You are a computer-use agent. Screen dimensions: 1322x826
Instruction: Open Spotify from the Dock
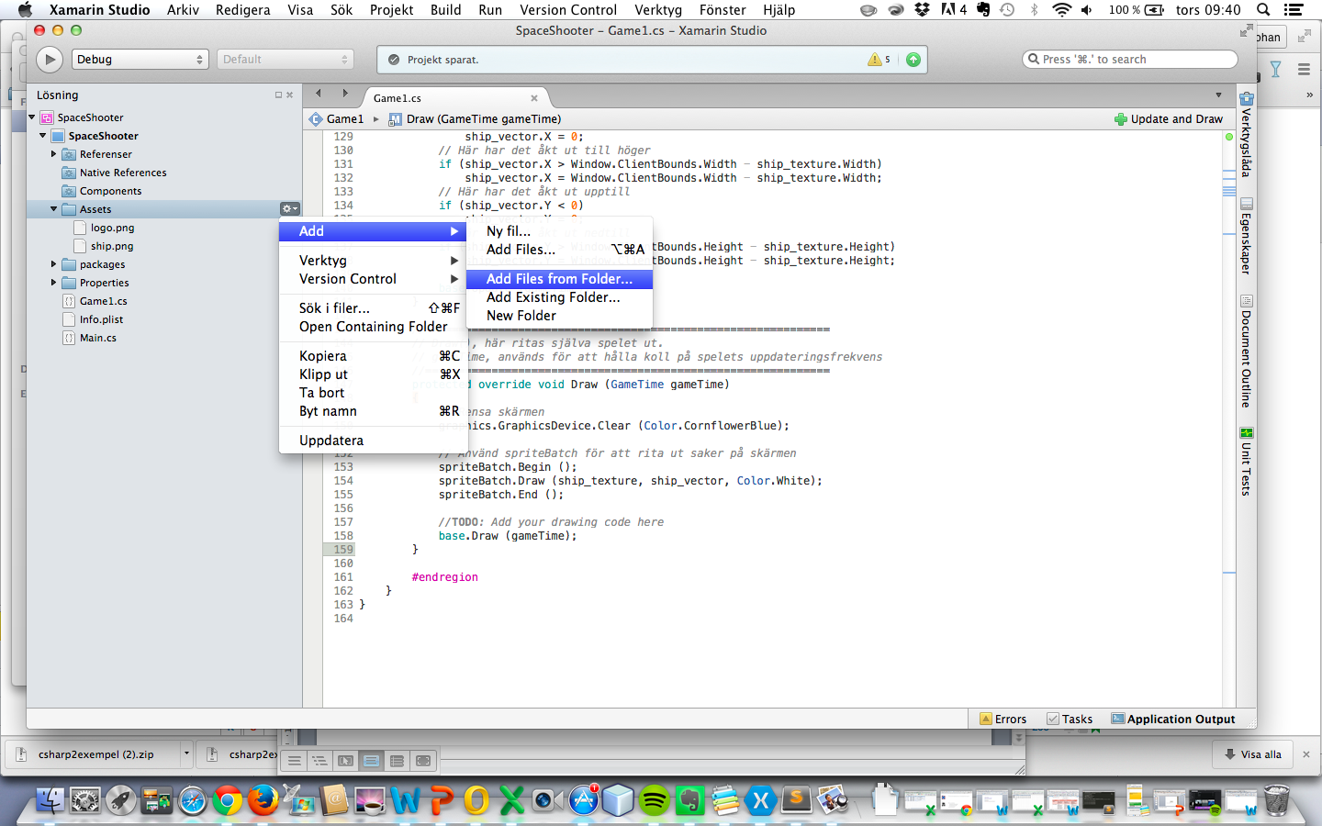[654, 800]
